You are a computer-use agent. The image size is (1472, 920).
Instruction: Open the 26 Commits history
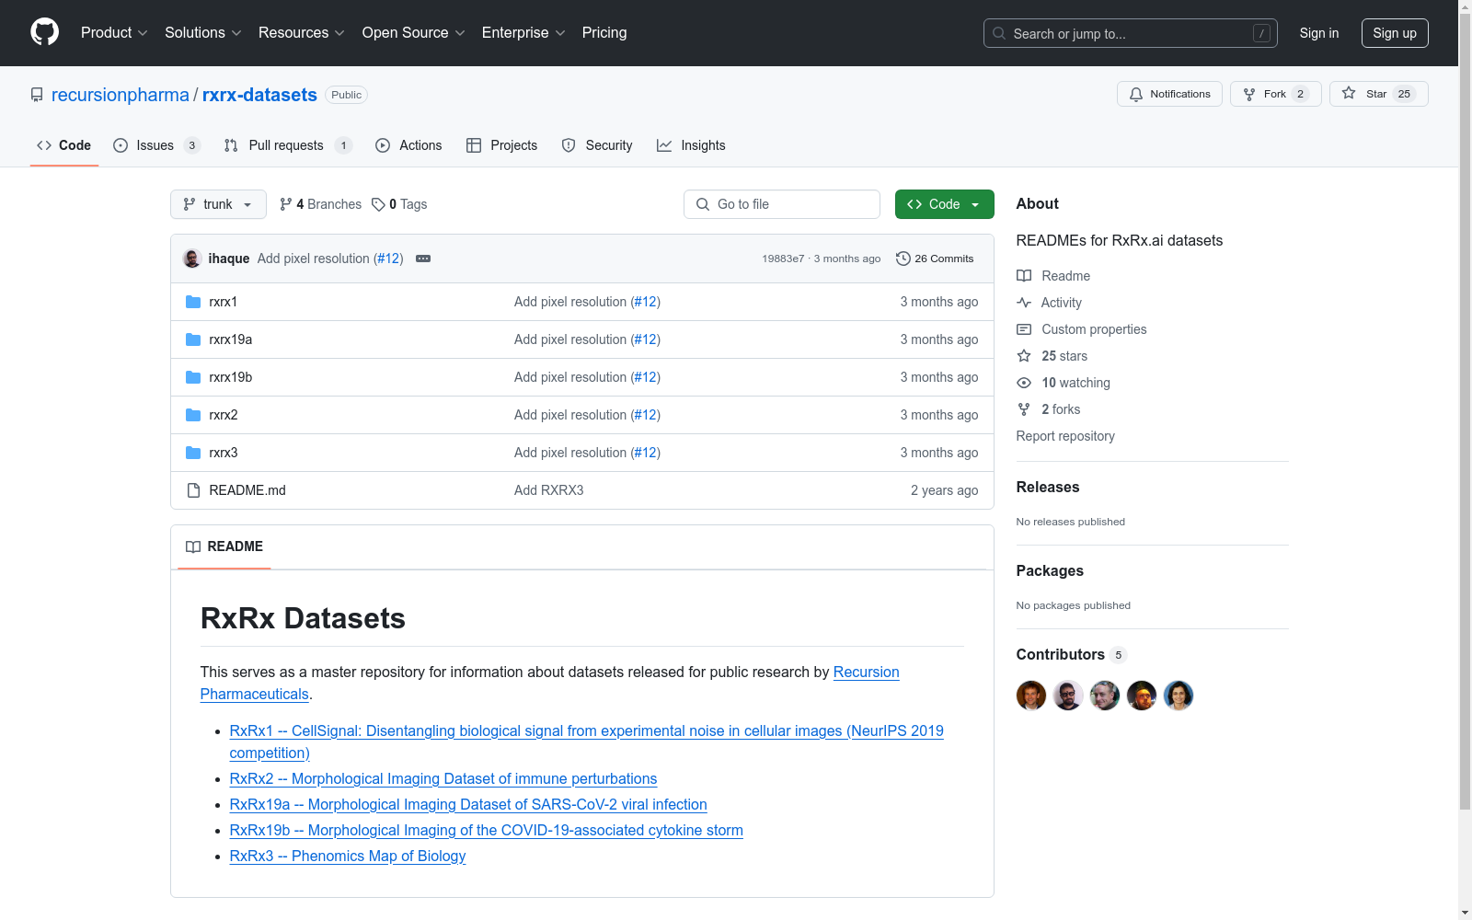tap(935, 259)
